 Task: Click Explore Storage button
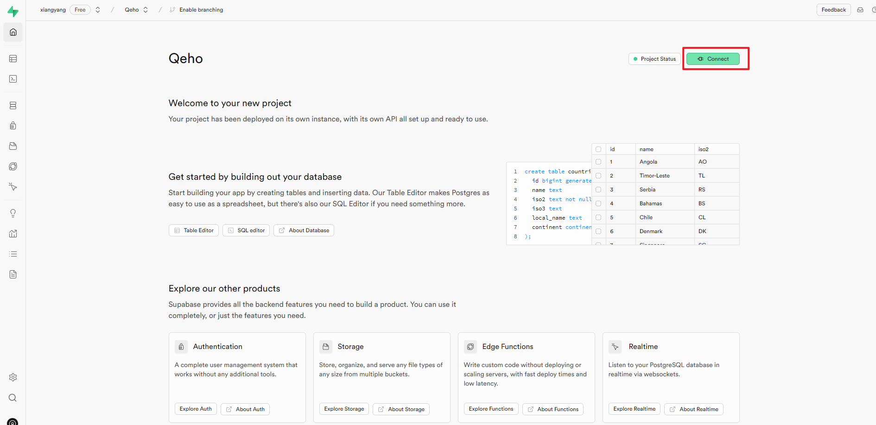(x=344, y=409)
